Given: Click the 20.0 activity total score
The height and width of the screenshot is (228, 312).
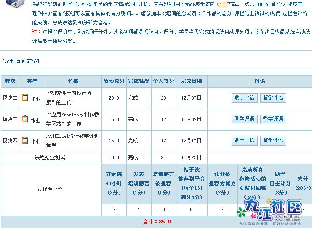Looking at the screenshot, I should coord(114,98).
